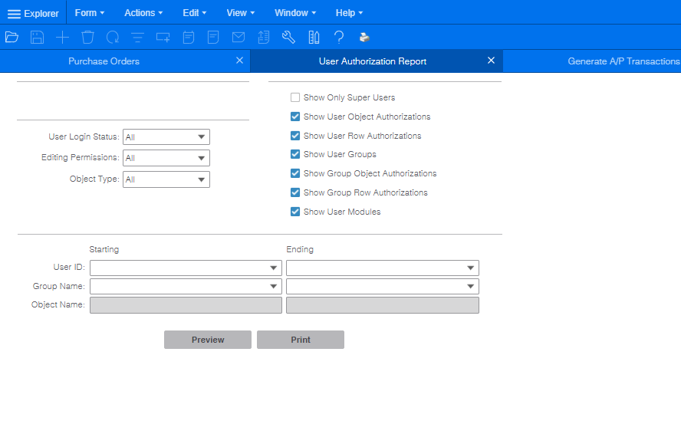The height and width of the screenshot is (434, 681).
Task: Click the wrench settings toolbar icon
Action: pos(288,37)
